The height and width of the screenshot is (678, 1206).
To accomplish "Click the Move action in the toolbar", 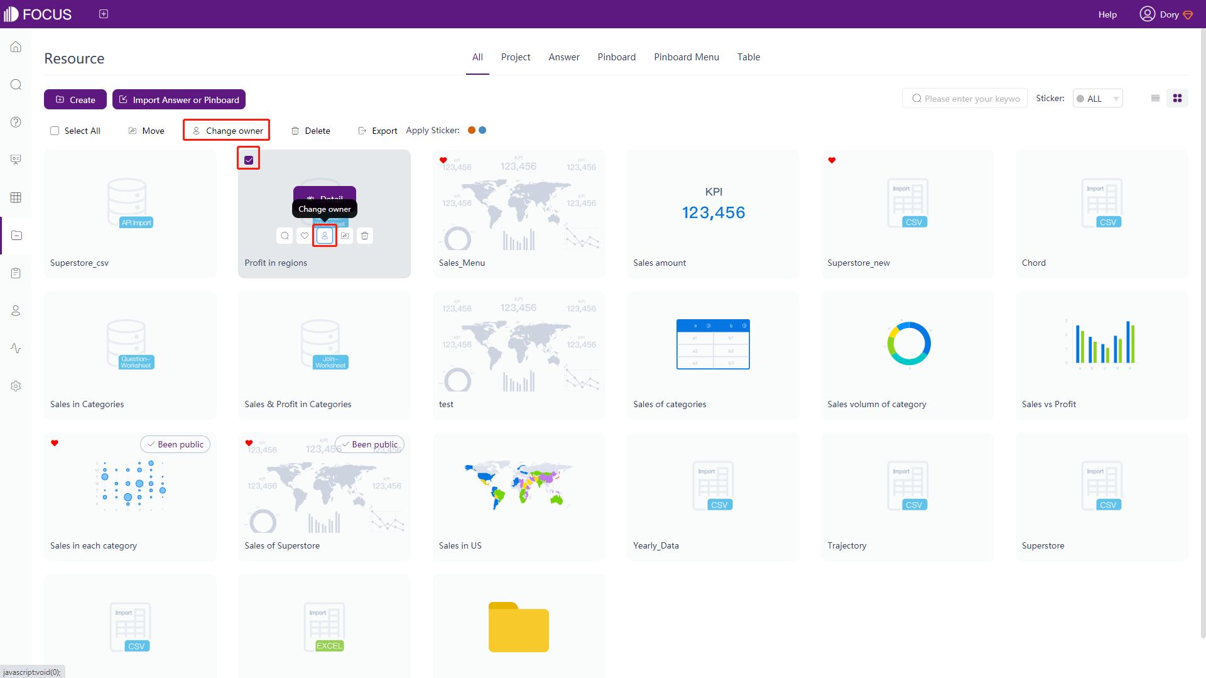I will (x=146, y=131).
